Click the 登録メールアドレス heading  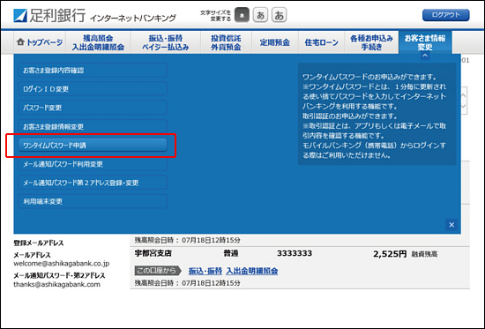[39, 243]
